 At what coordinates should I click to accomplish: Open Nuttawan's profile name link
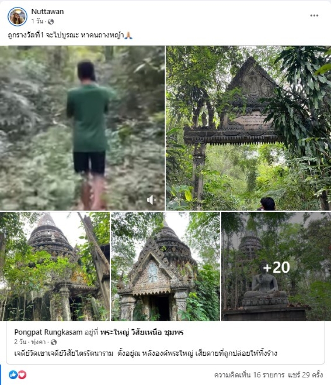tap(48, 12)
